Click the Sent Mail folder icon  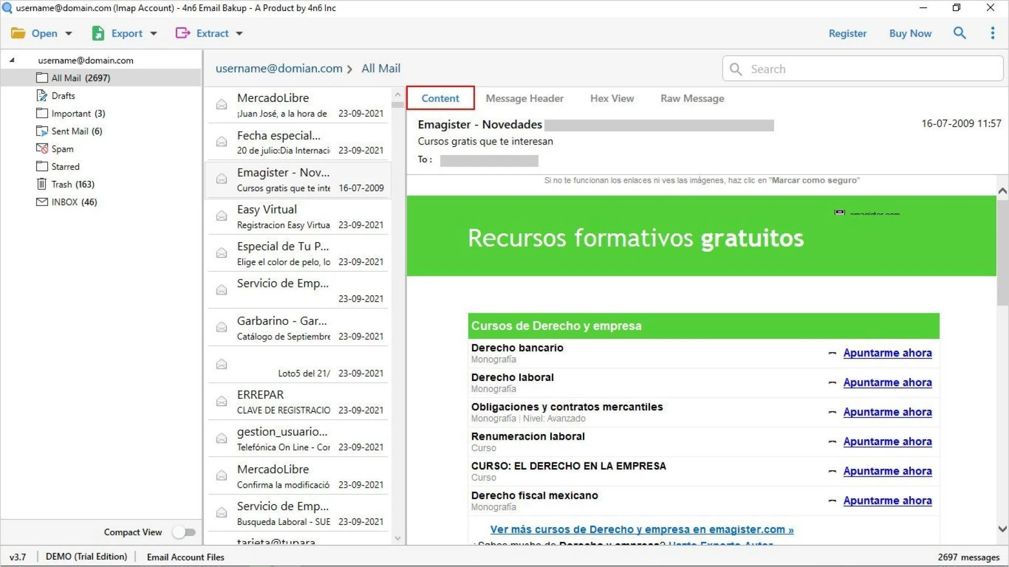[x=42, y=131]
